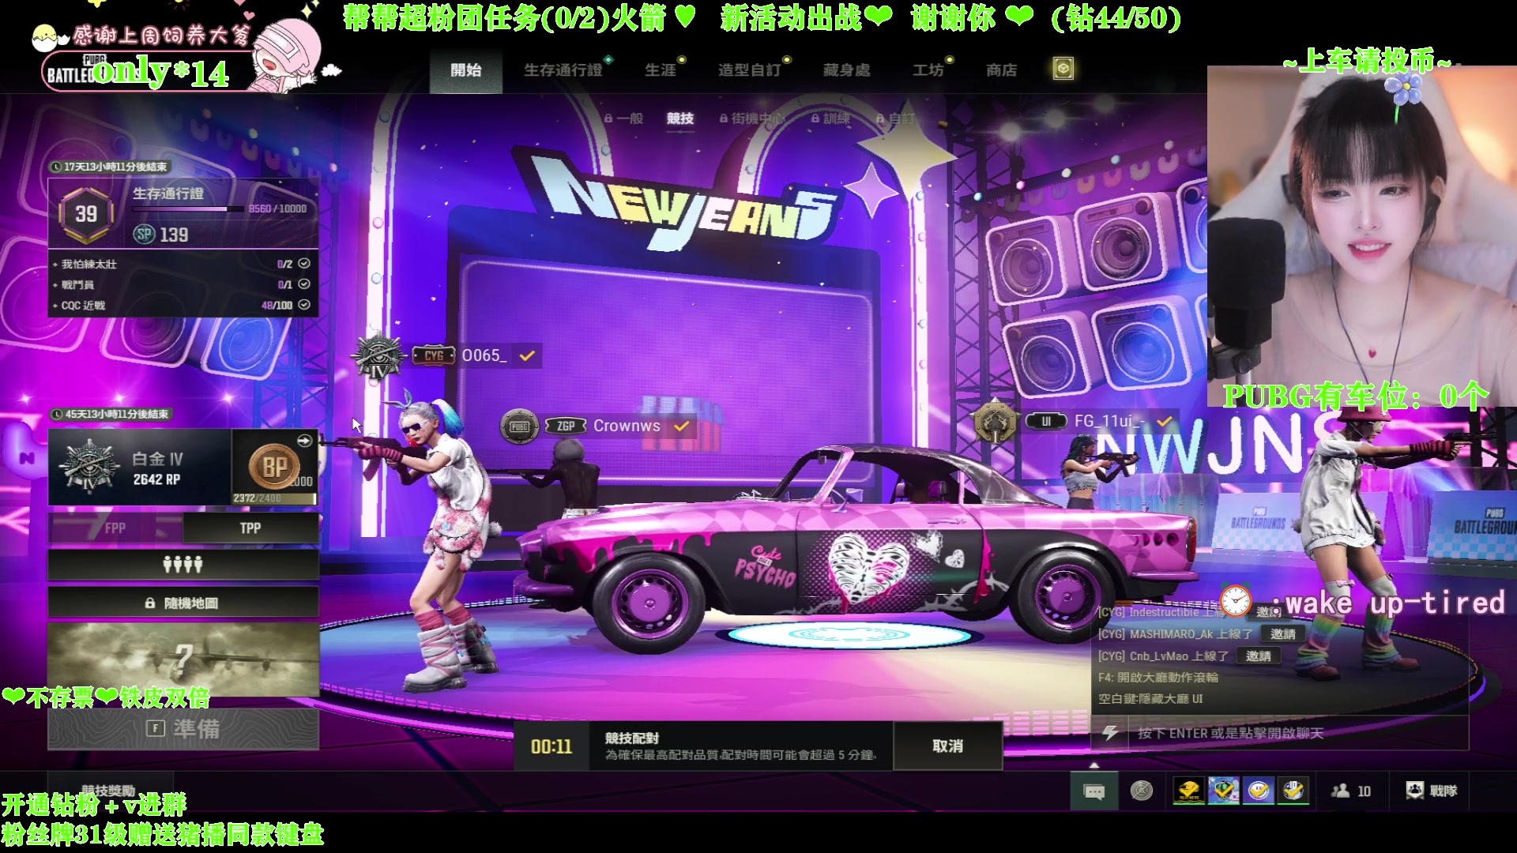This screenshot has width=1517, height=853.
Task: Open the 造型自訂 customization tab
Action: click(x=750, y=70)
